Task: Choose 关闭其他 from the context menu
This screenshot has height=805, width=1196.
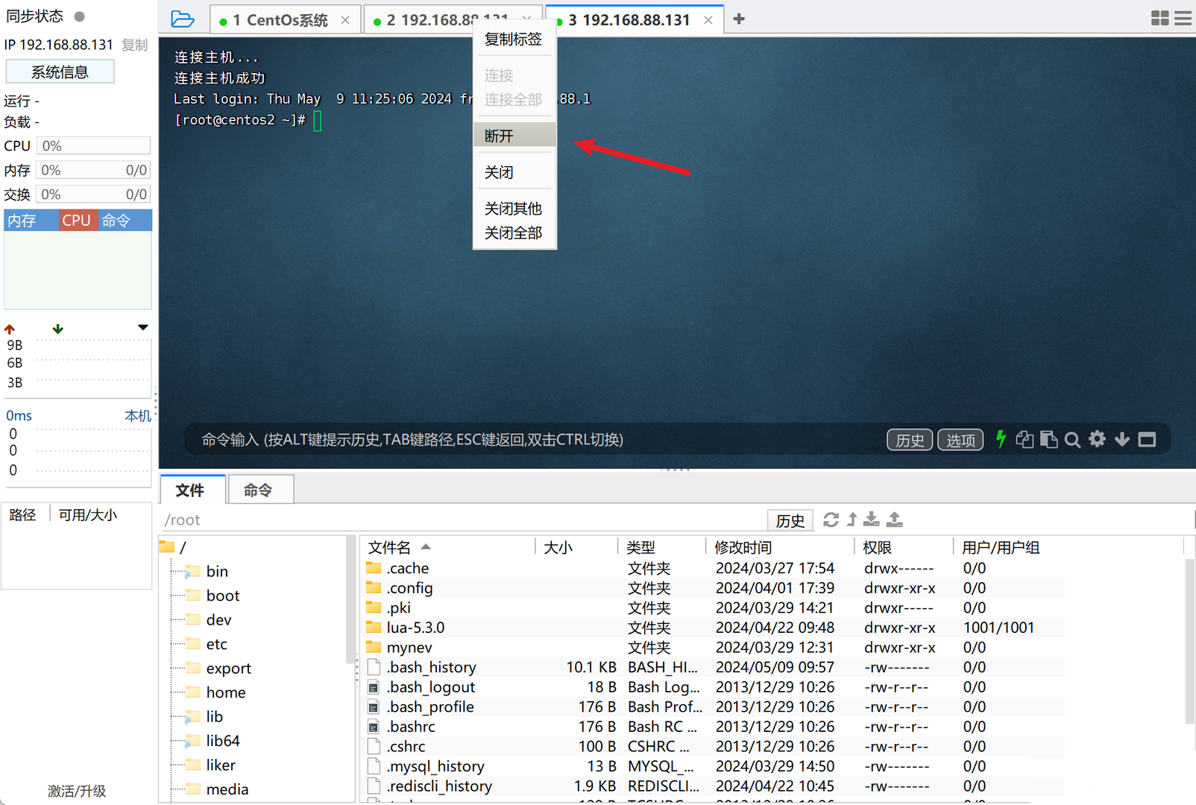Action: (514, 209)
